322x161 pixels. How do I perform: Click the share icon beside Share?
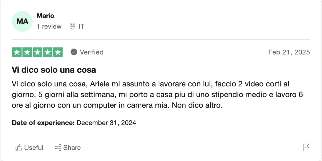pyautogui.click(x=58, y=148)
